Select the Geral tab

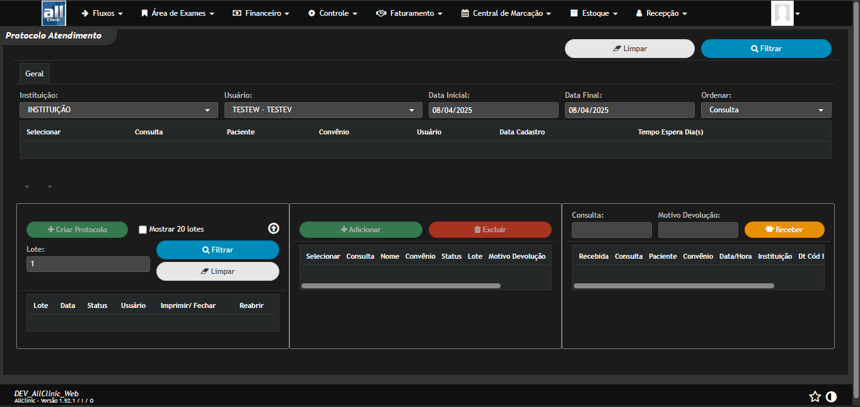tap(35, 74)
